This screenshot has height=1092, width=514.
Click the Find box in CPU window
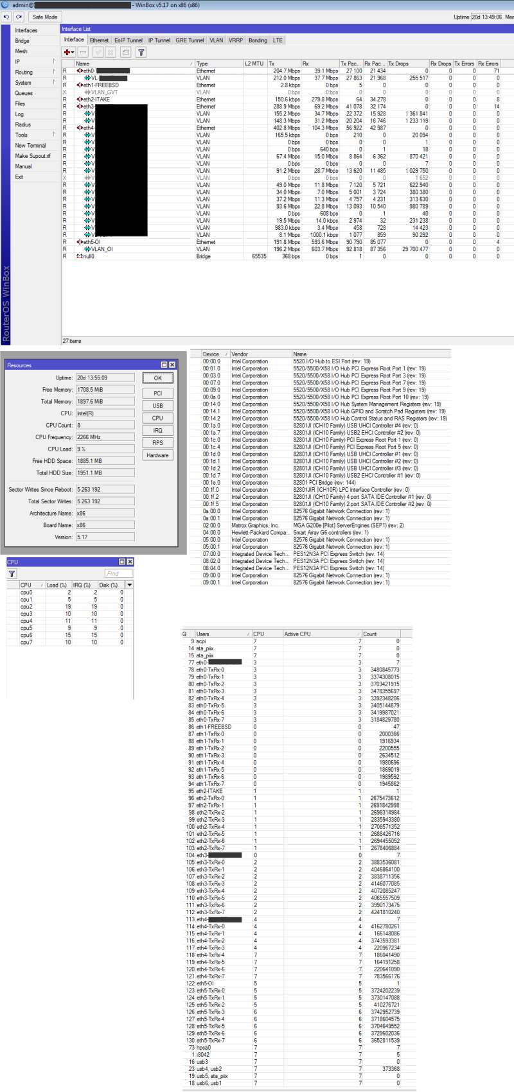(119, 573)
